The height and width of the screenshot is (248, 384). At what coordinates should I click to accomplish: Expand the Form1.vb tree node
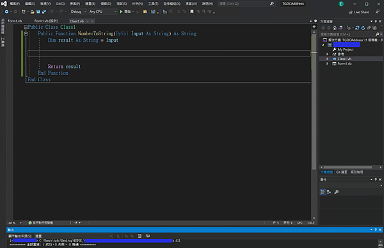pos(327,63)
